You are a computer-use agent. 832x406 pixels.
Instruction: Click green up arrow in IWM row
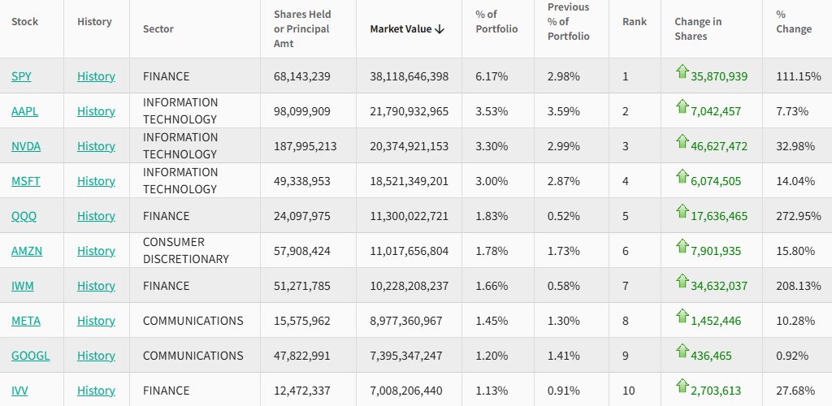(682, 283)
